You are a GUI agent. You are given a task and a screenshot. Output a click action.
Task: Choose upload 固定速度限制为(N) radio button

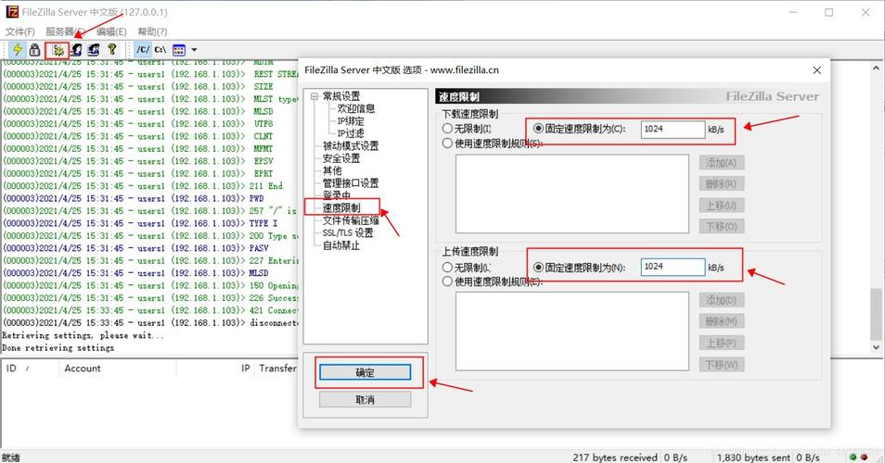point(538,267)
